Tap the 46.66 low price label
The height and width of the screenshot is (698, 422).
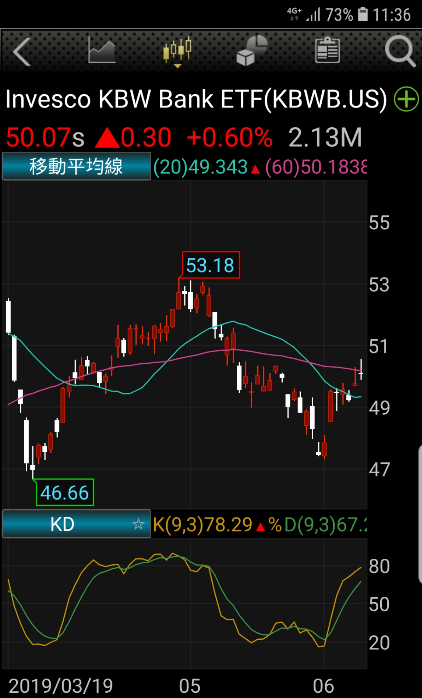coord(65,492)
